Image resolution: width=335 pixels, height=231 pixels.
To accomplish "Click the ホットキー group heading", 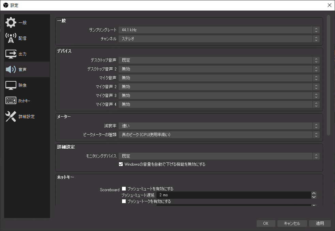I will [x=65, y=177].
